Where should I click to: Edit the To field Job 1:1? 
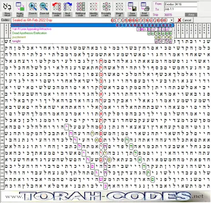[181, 9]
